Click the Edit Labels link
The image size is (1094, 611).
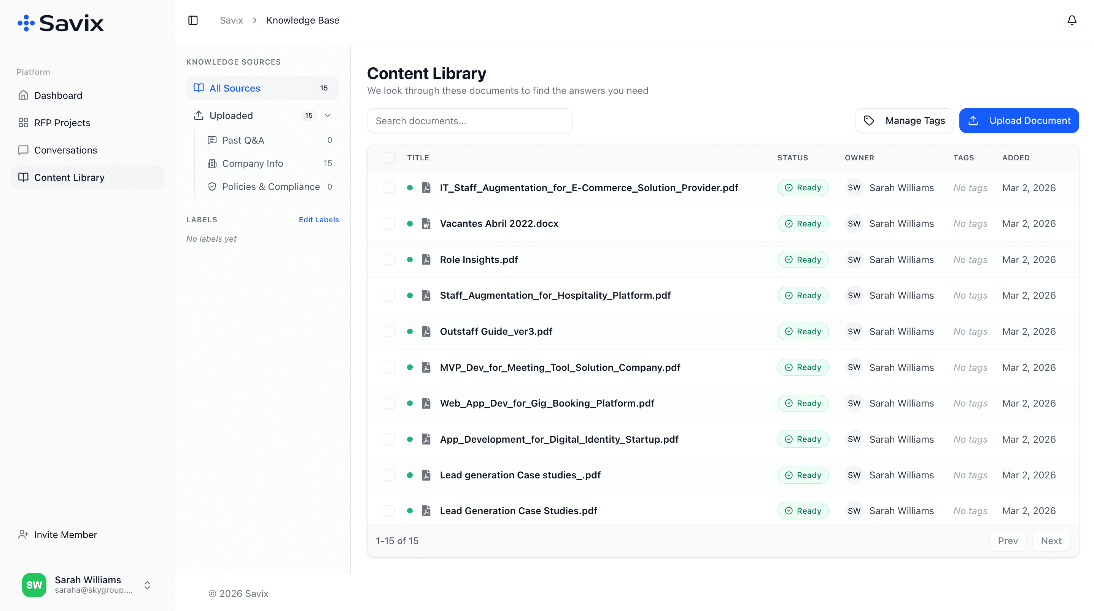click(318, 219)
